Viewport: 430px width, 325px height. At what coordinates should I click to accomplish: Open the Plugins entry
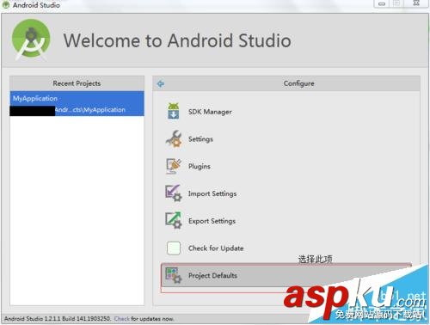[x=200, y=166]
